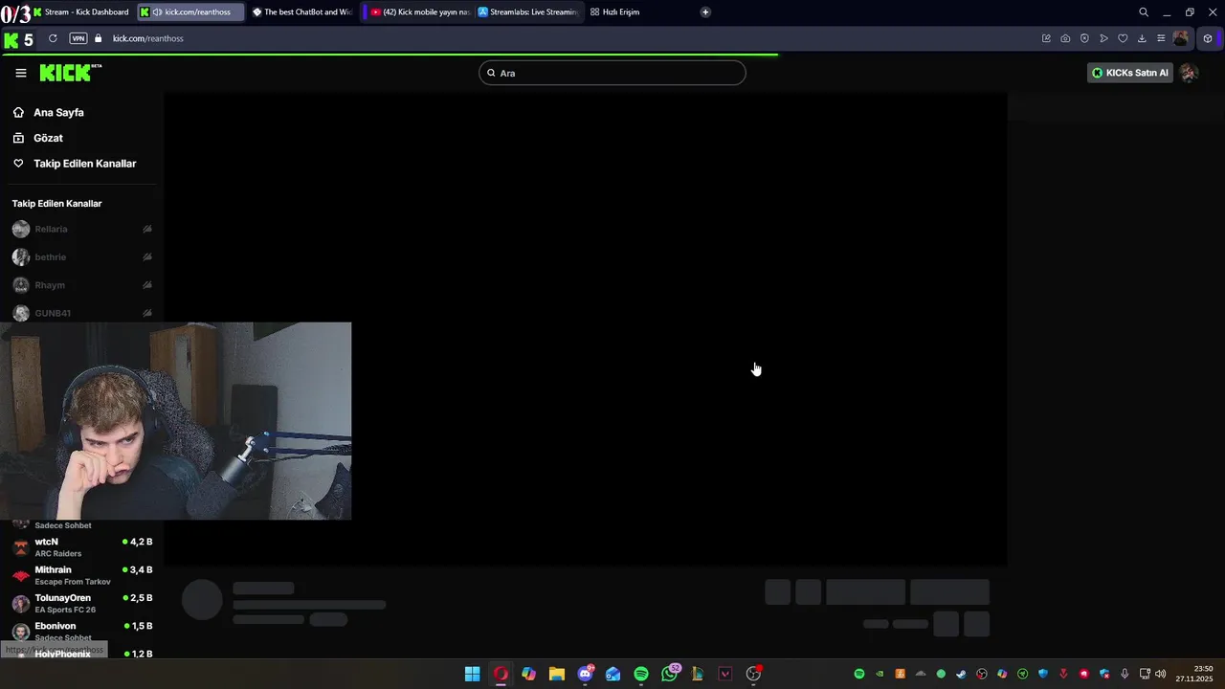Open the user profile avatar menu
The image size is (1225, 689).
tap(1189, 73)
